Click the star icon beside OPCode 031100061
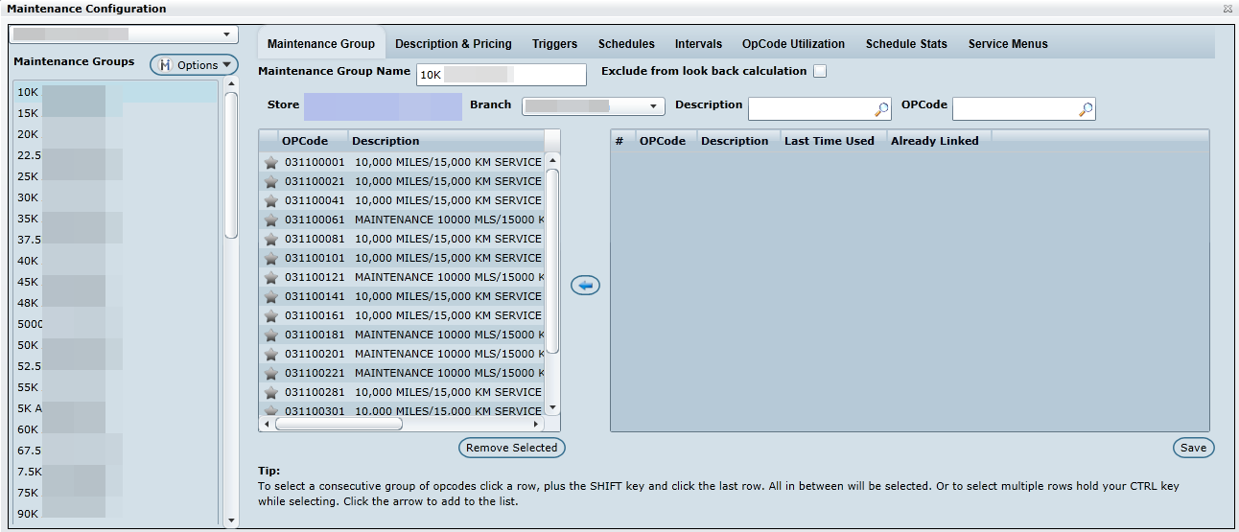The image size is (1239, 532). point(271,220)
